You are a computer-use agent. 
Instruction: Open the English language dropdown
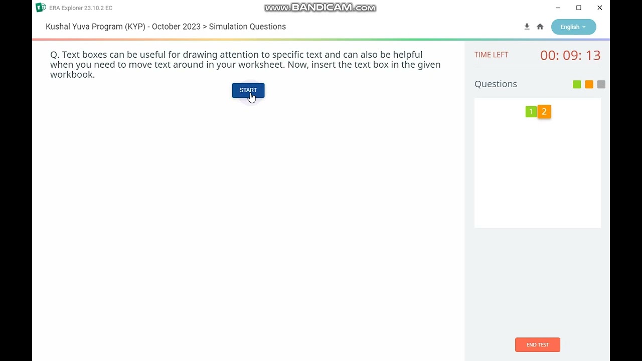[573, 27]
